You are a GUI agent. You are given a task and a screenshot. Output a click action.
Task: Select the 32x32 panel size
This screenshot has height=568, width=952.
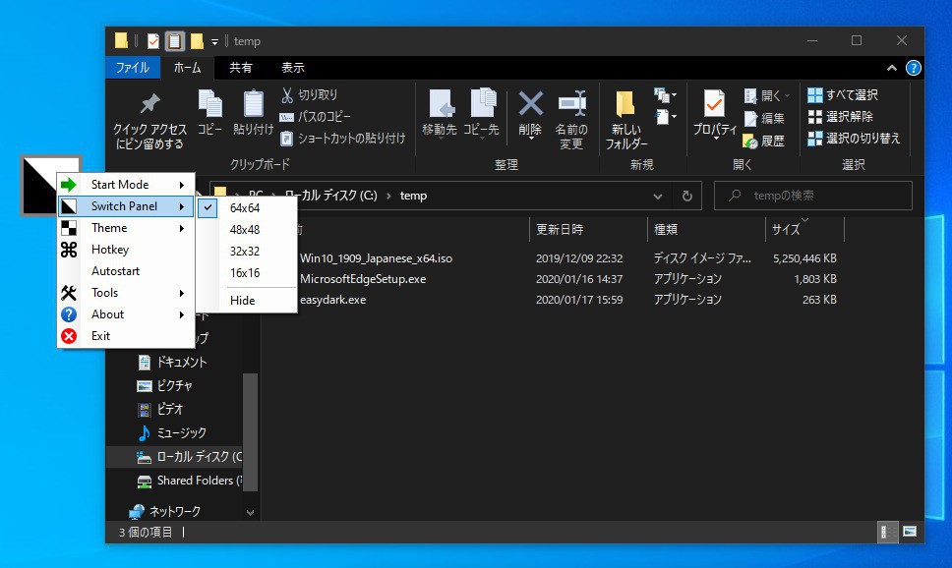point(247,252)
